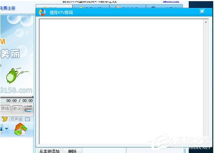Click the scrollbar up arrow in list
Image resolution: width=214 pixels, height=153 pixels.
[x=206, y=22]
